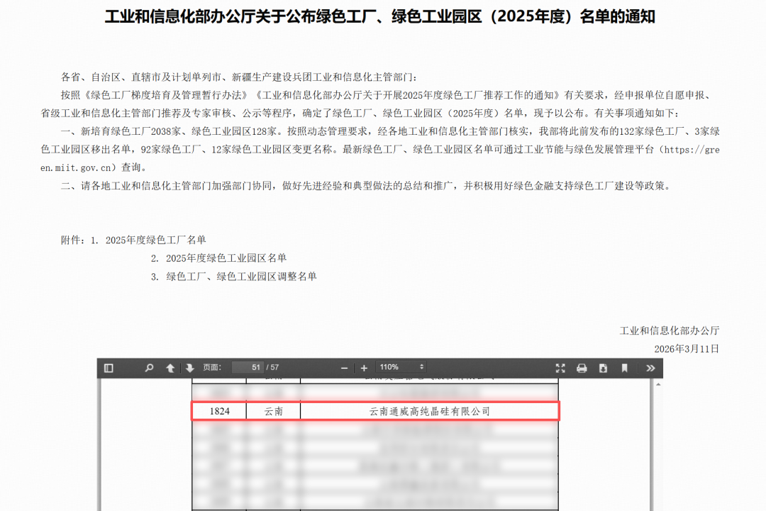This screenshot has width=766, height=511.
Task: Open the PDF viewer tools menu chevrons
Action: coord(650,368)
